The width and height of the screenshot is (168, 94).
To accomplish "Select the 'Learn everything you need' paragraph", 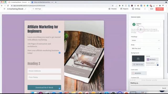I will [44, 38].
